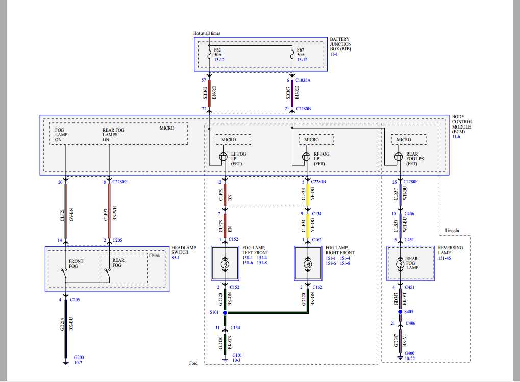The image size is (520, 382).
Task: Click the C2280F connector label
Action: (411, 182)
